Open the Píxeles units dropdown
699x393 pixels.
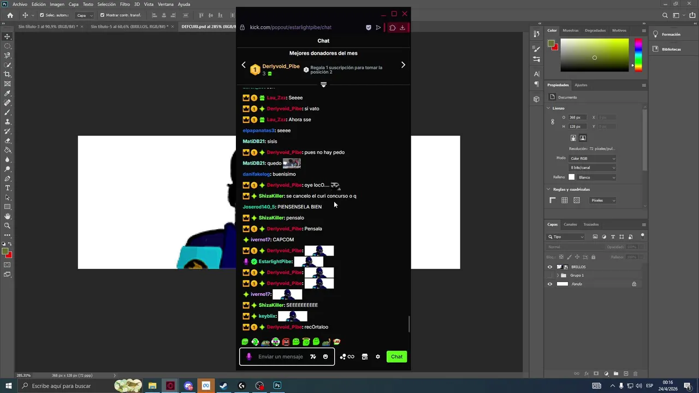pyautogui.click(x=603, y=200)
